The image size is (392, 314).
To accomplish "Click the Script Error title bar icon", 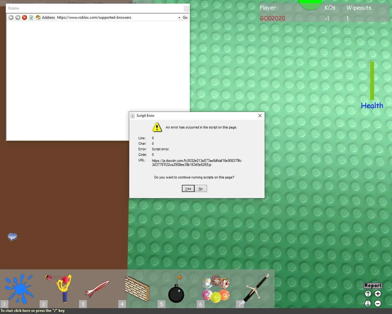I will (133, 116).
